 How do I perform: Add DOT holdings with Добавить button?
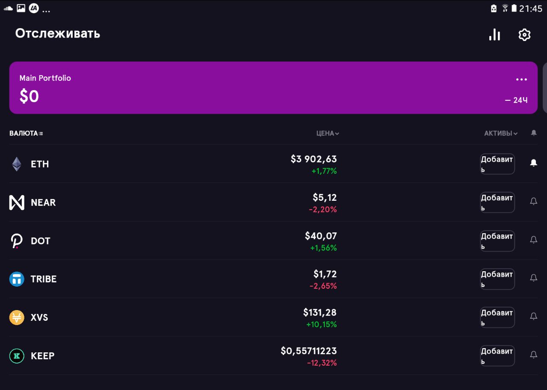[x=497, y=241]
